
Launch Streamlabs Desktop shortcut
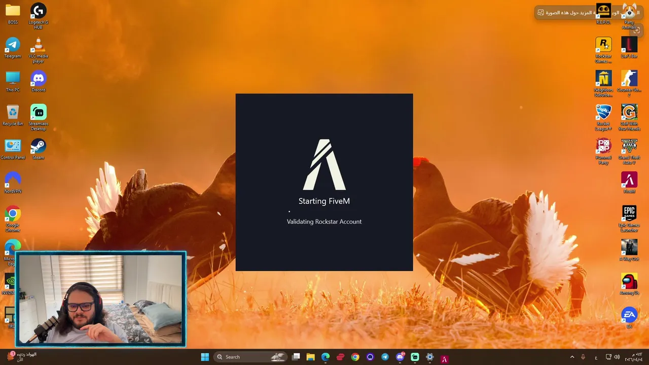click(39, 118)
